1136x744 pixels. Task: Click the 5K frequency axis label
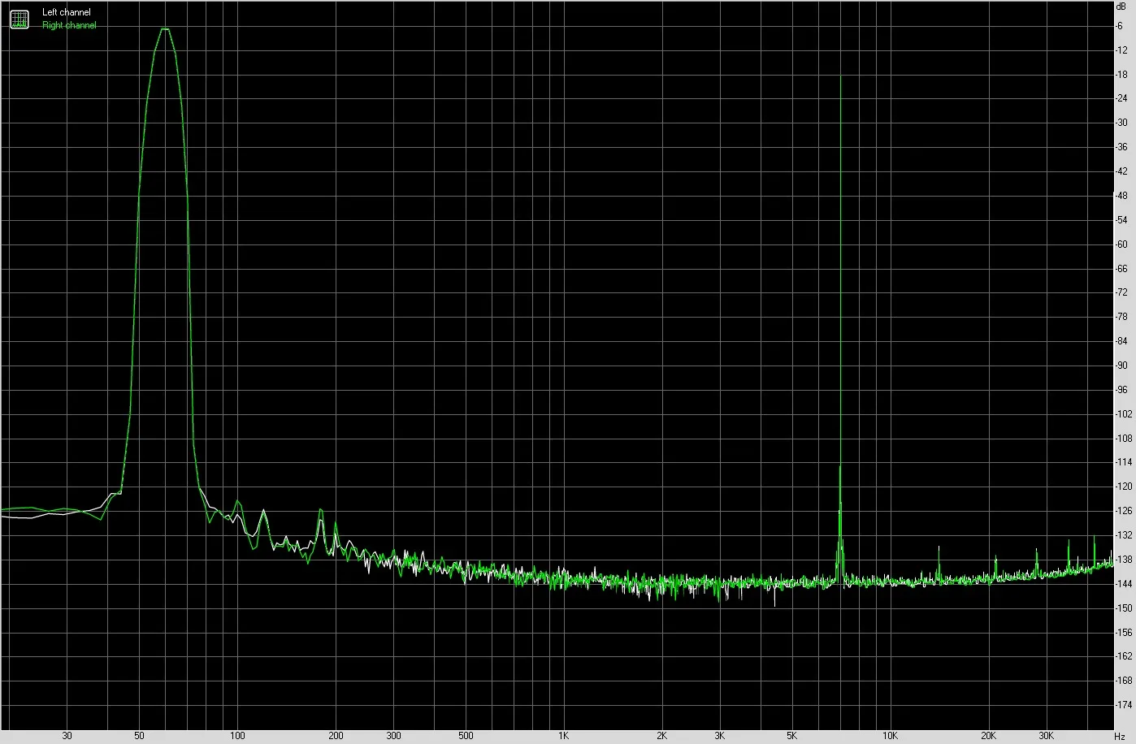point(791,736)
